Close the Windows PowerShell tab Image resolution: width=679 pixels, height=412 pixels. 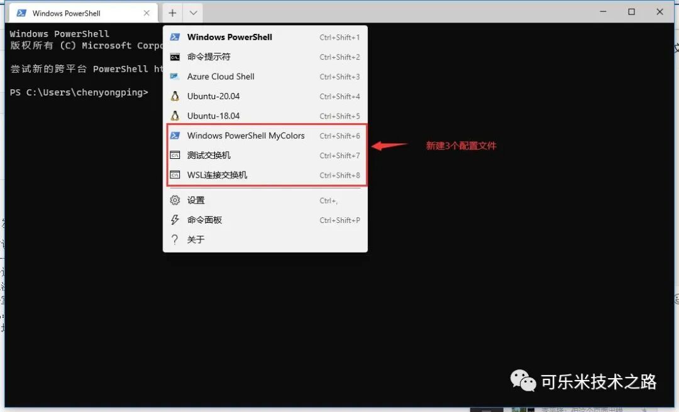(x=146, y=13)
